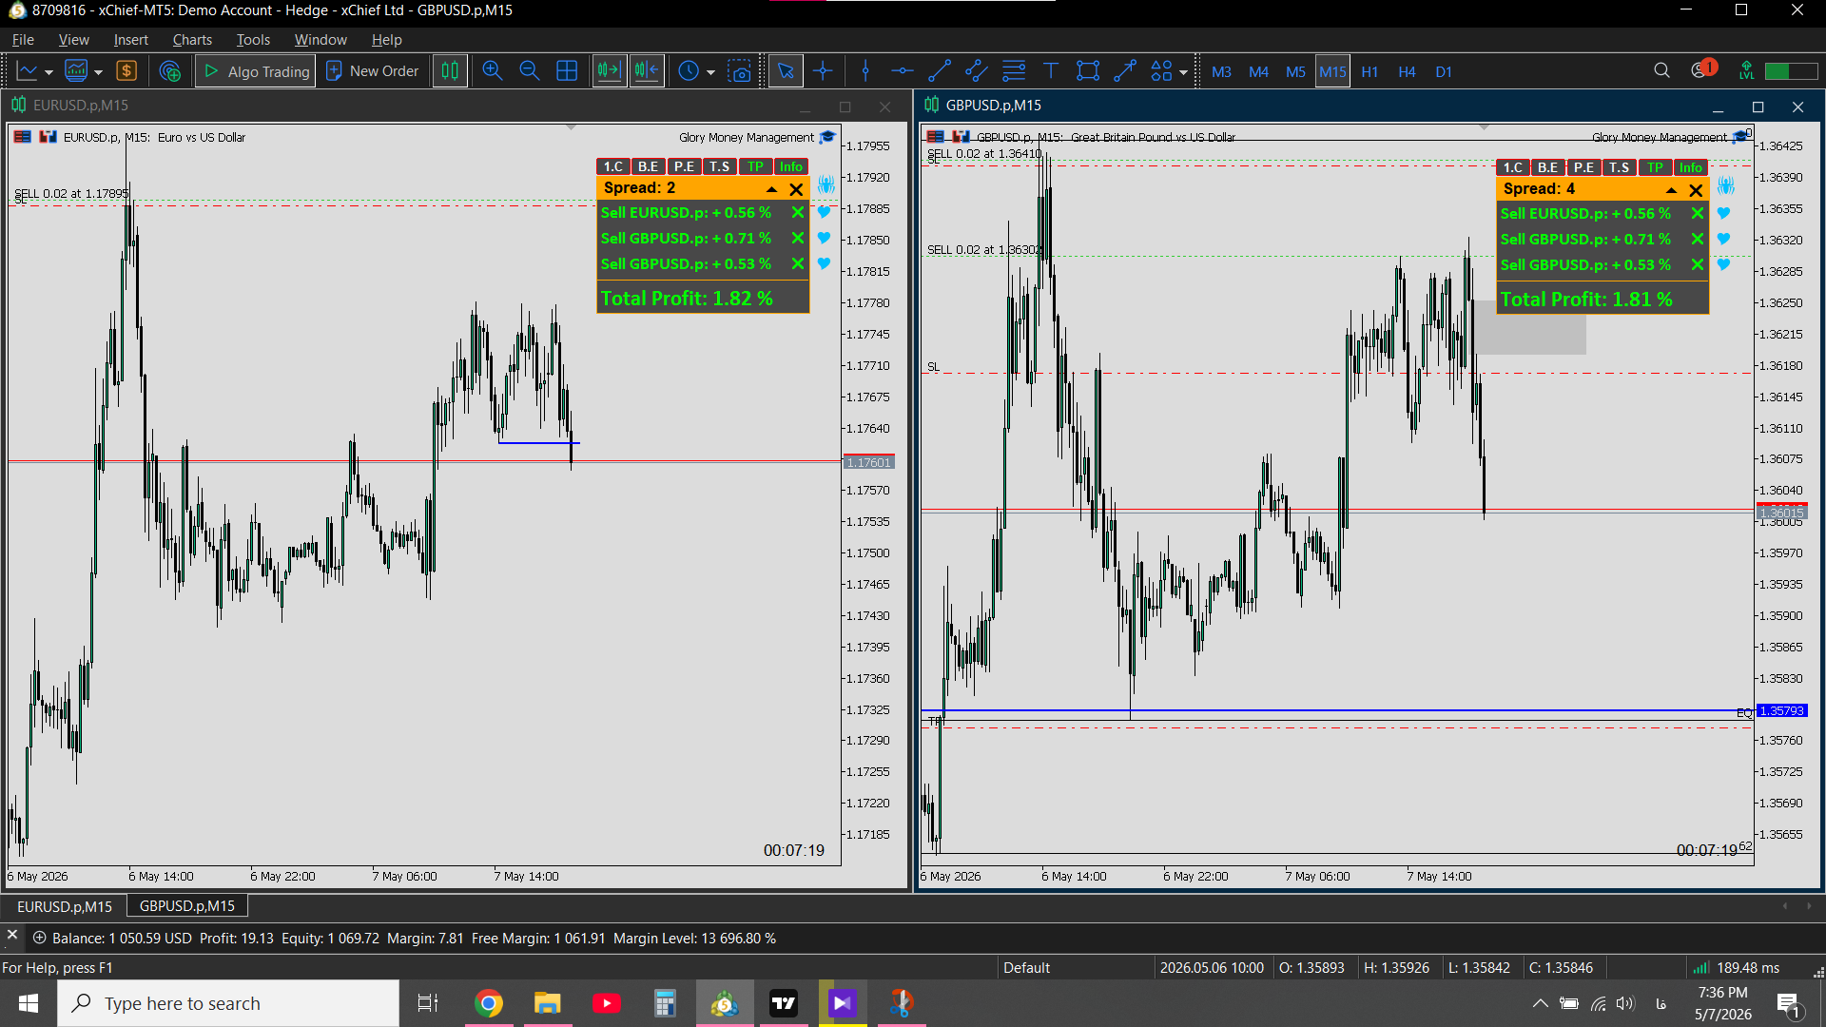Open the chart type line icon

point(28,71)
